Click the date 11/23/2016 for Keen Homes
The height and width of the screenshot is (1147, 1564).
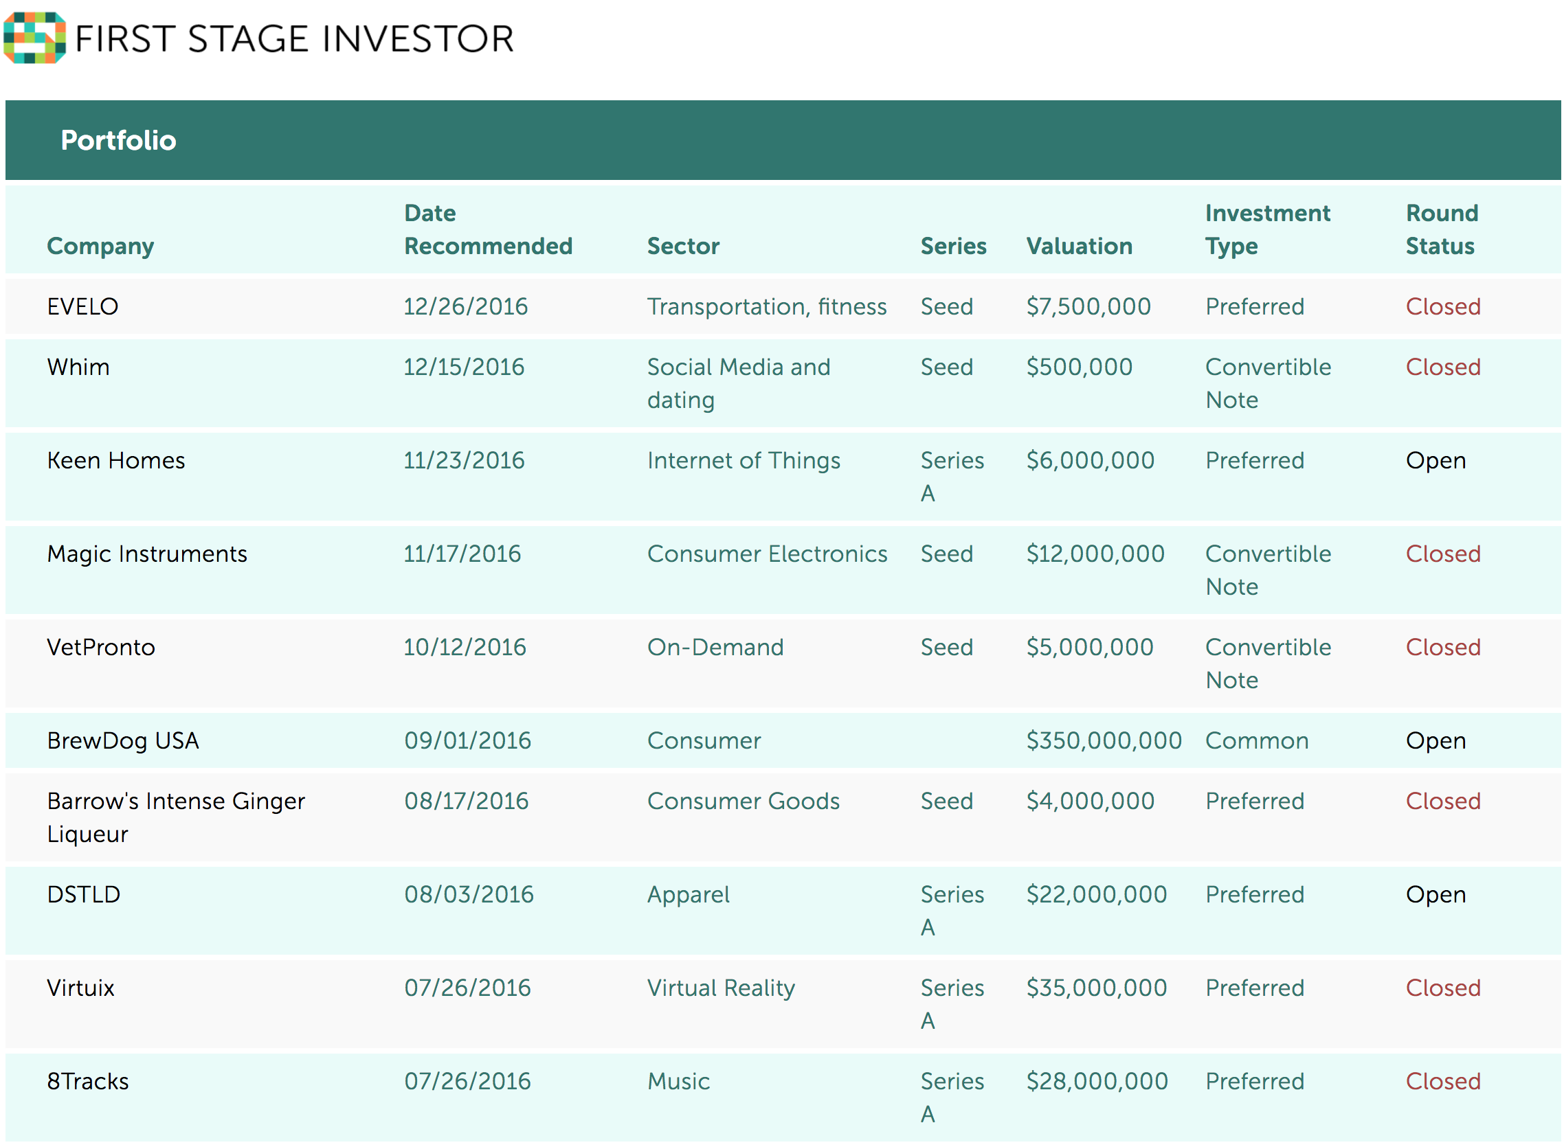pos(465,461)
